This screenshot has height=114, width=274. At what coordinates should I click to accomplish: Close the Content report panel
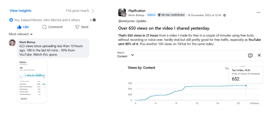tap(259, 55)
